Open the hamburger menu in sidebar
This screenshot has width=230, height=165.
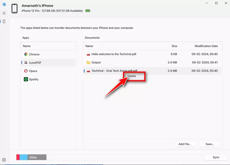pos(4,13)
